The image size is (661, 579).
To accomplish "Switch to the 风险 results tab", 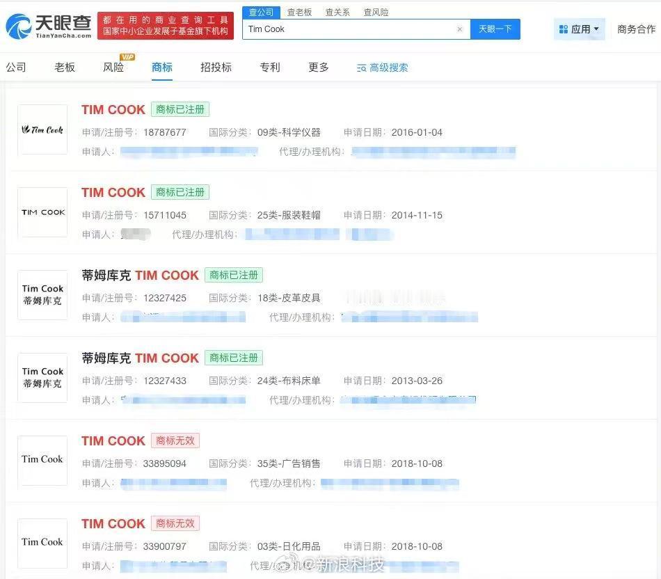I will point(113,67).
